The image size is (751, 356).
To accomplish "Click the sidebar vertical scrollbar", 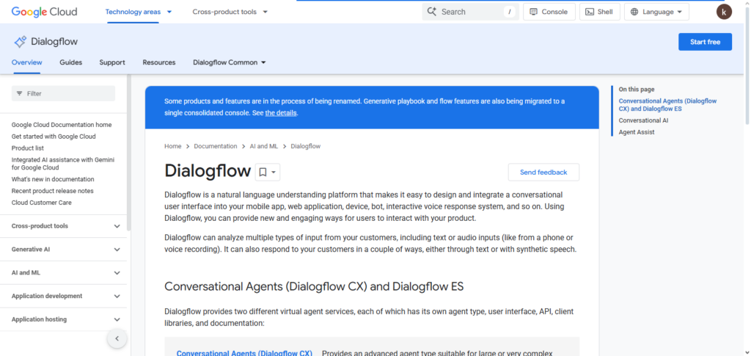I will point(128,153).
